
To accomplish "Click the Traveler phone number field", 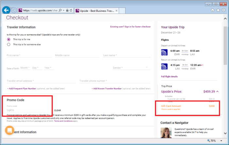I will point(115,81).
